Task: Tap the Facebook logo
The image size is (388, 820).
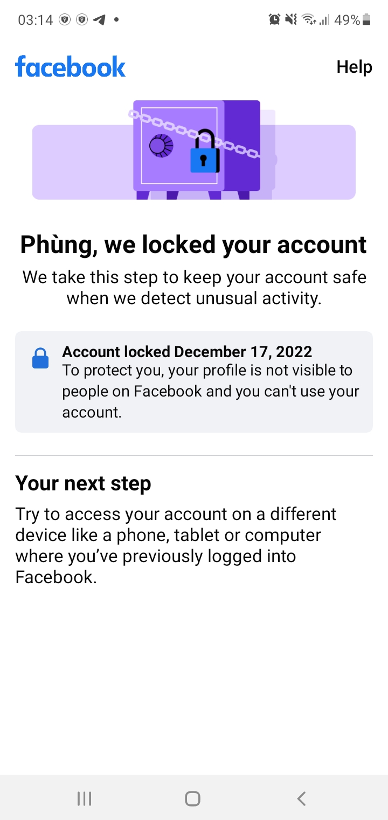Action: (x=70, y=67)
